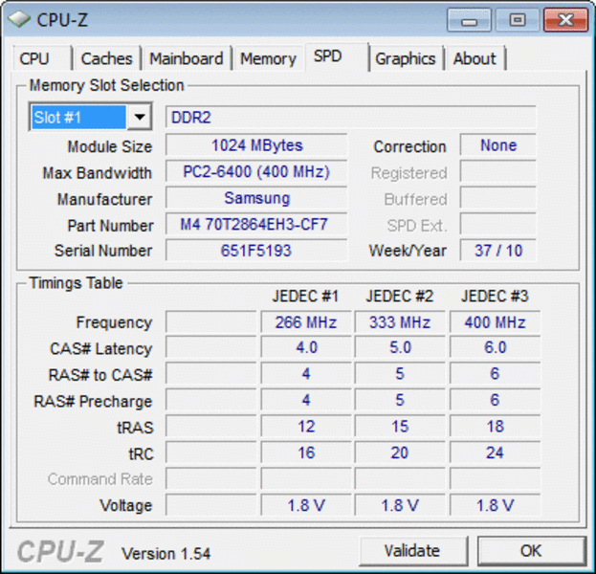Viewport: 596px width, 574px height.
Task: Click the OK button
Action: coord(531,550)
